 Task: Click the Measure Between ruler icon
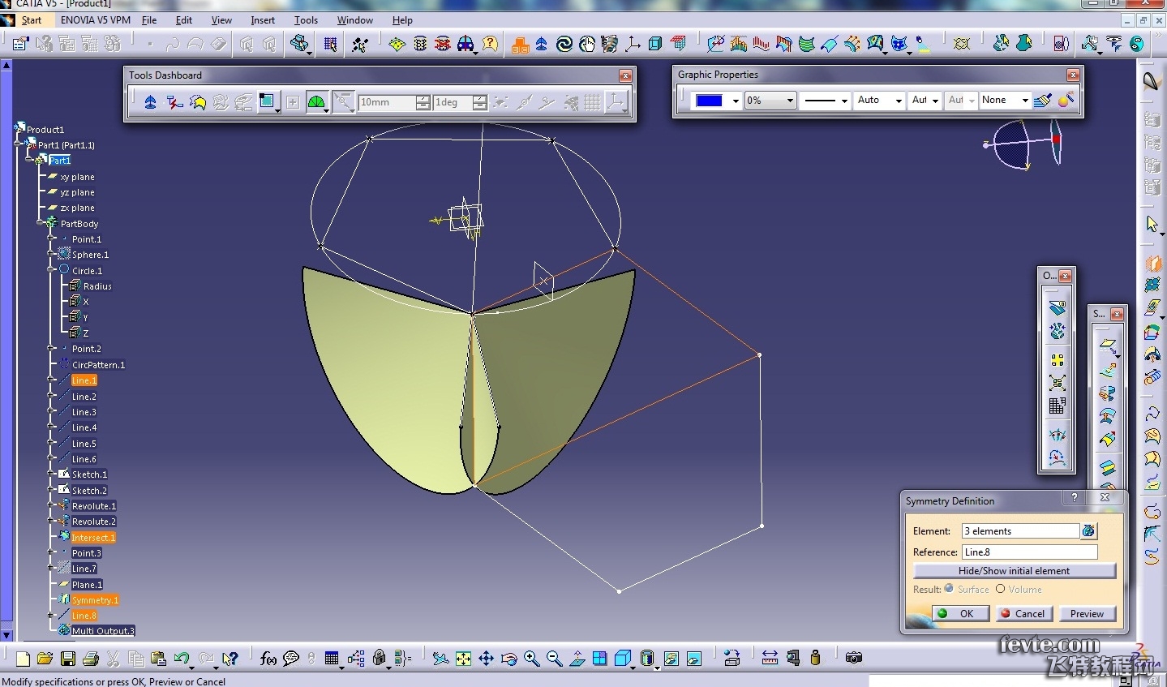coord(770,658)
